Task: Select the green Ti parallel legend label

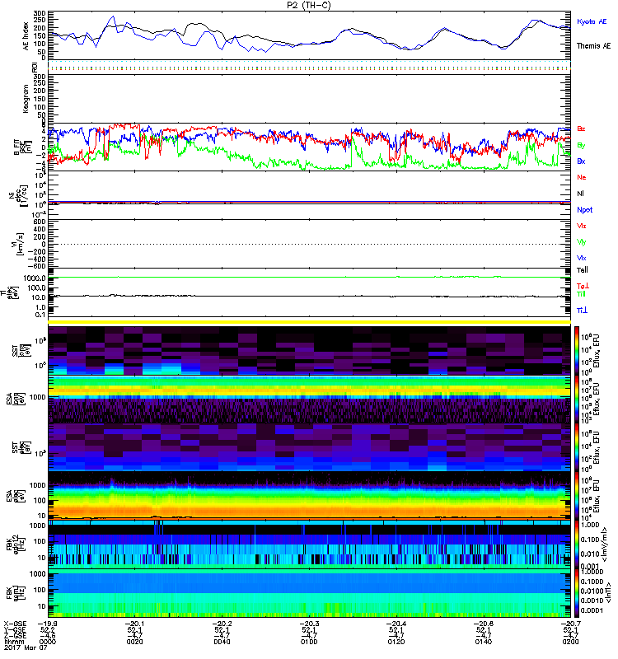Action: tap(581, 294)
